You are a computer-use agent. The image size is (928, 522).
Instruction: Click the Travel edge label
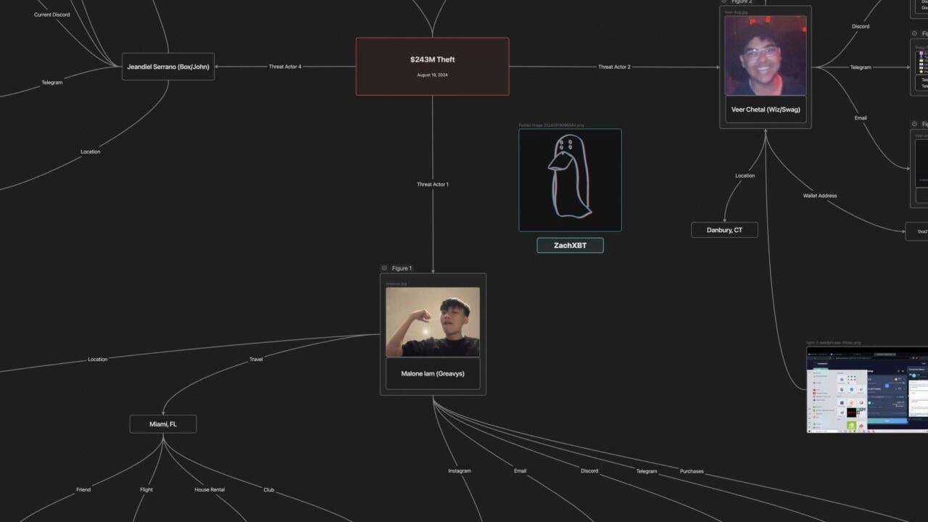pos(256,359)
